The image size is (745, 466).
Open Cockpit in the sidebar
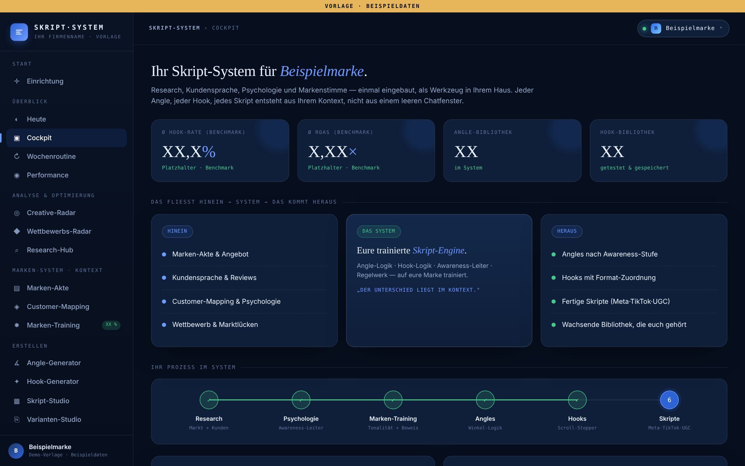click(x=66, y=138)
